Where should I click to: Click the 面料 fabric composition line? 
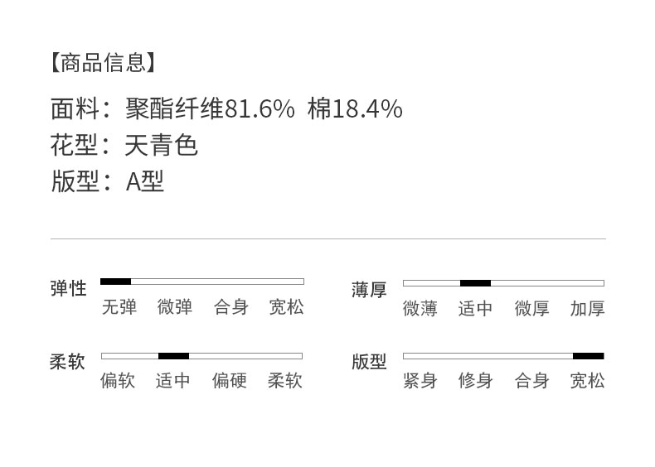[x=226, y=108]
